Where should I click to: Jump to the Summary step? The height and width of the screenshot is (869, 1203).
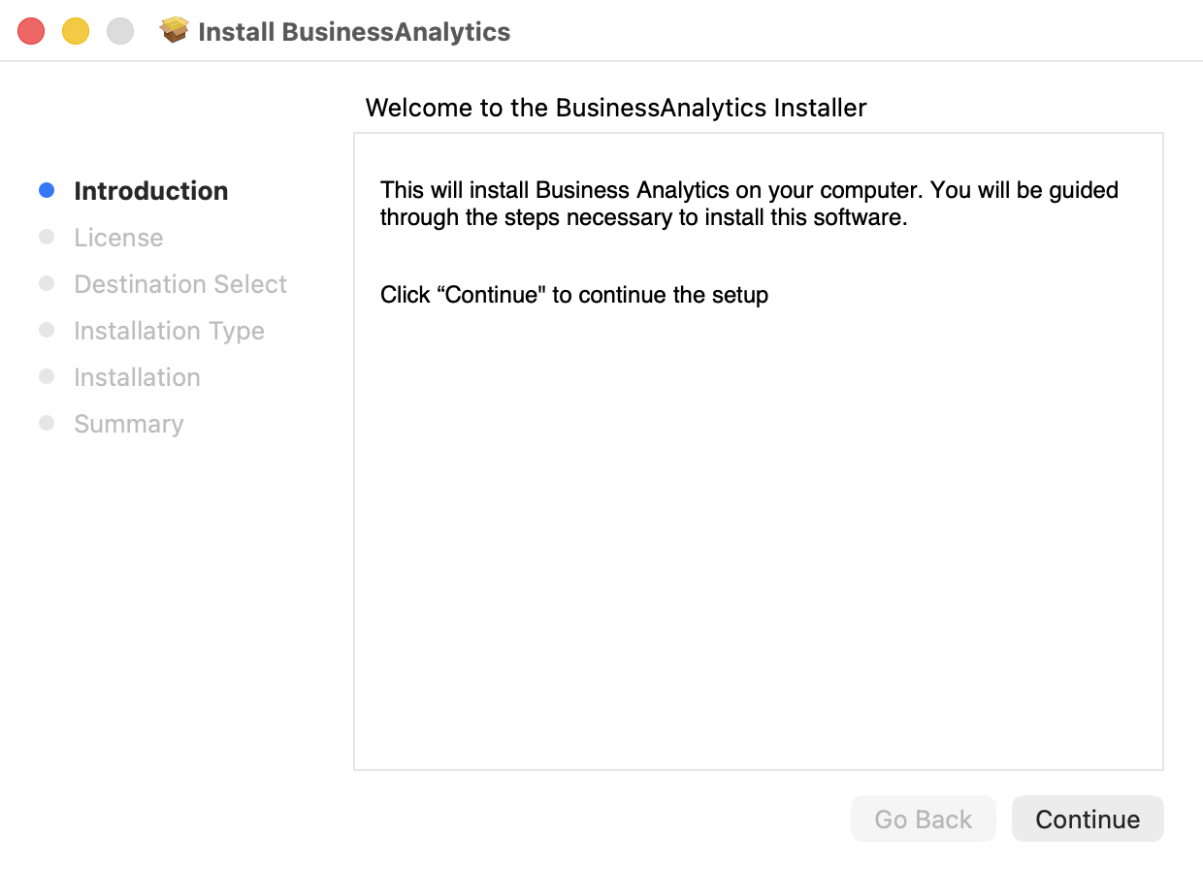tap(128, 424)
